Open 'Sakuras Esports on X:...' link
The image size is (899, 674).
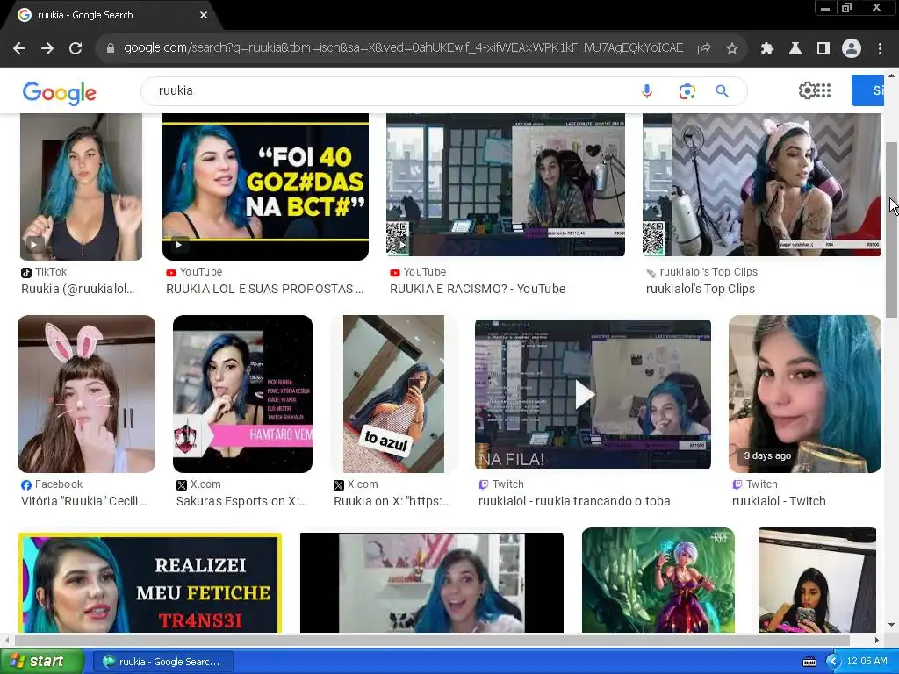click(x=242, y=501)
